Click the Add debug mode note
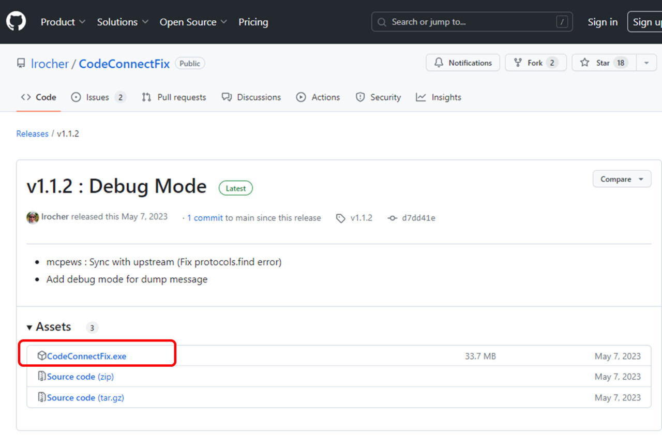 (x=127, y=279)
